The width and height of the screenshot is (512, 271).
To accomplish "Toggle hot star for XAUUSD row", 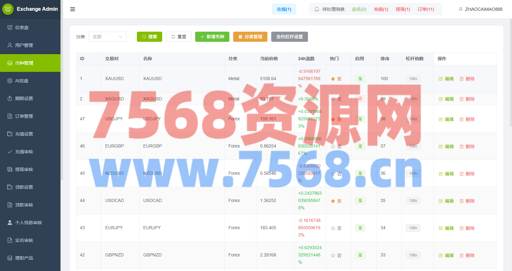I will tap(333, 79).
